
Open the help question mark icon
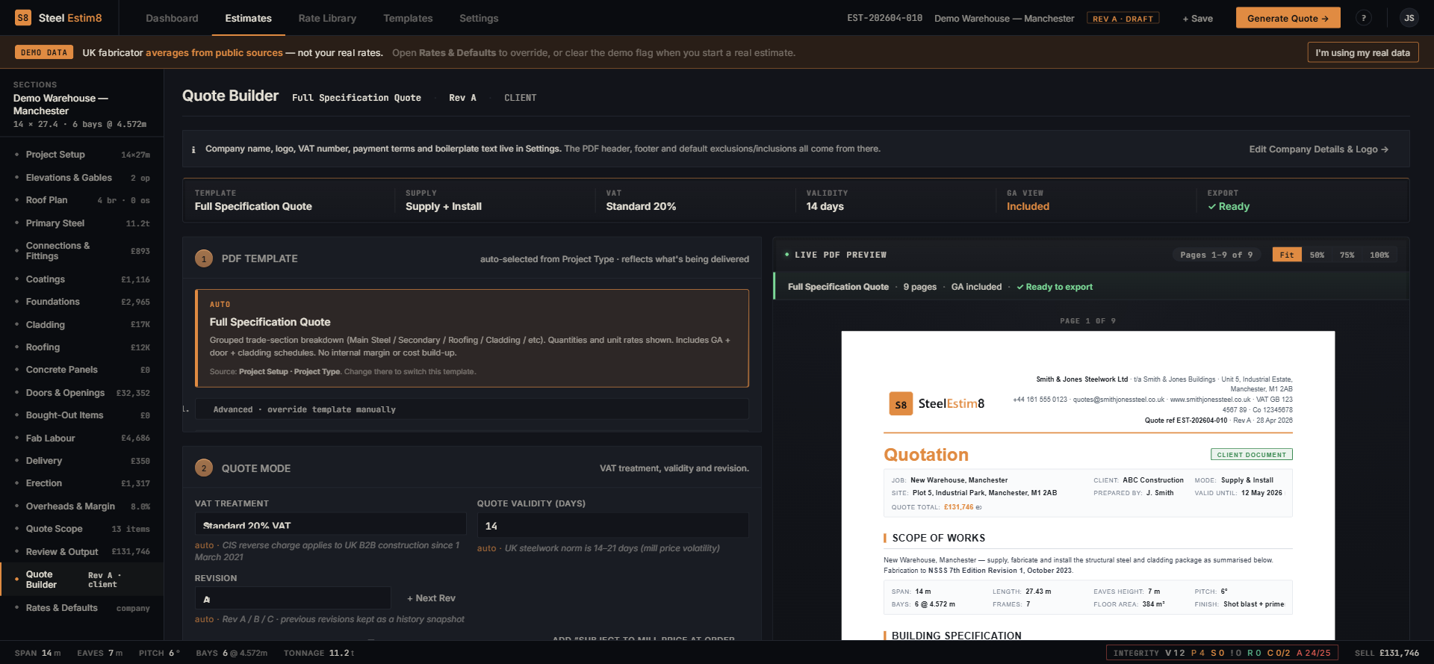pos(1364,18)
